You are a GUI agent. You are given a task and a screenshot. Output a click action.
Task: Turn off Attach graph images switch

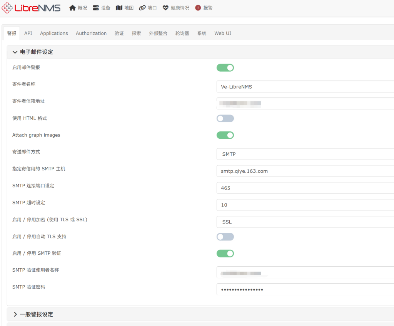coord(225,135)
